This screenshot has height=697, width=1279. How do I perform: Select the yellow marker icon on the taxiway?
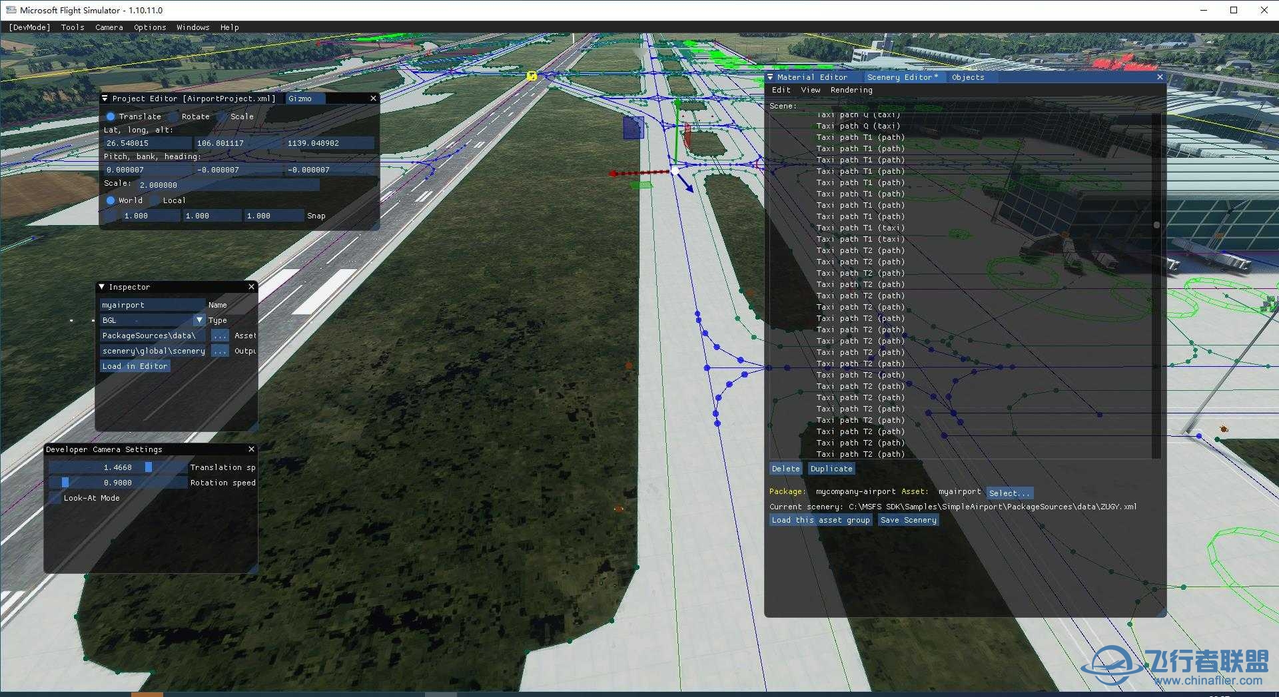532,77
